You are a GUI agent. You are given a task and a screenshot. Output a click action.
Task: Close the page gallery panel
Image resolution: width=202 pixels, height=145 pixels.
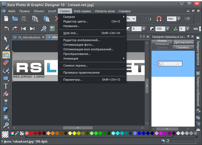tap(193, 37)
